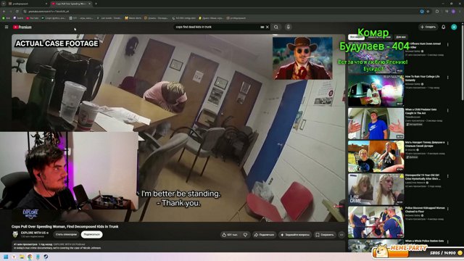Select the second related-videos filter chip
The height and width of the screenshot is (261, 464).
(x=379, y=37)
